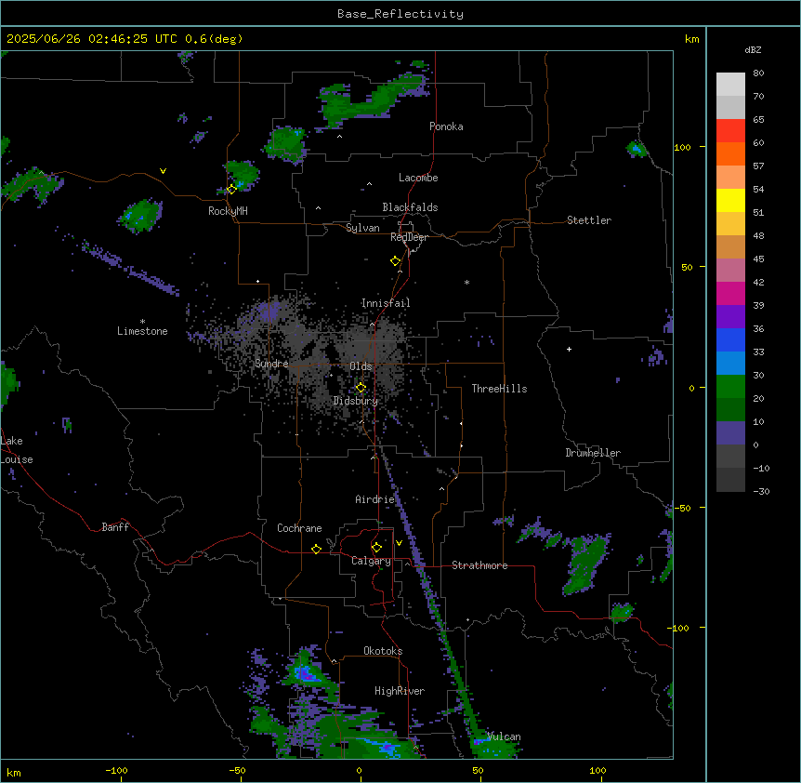
Task: Select the -100 tick on the bottom axis
Action: 116,770
